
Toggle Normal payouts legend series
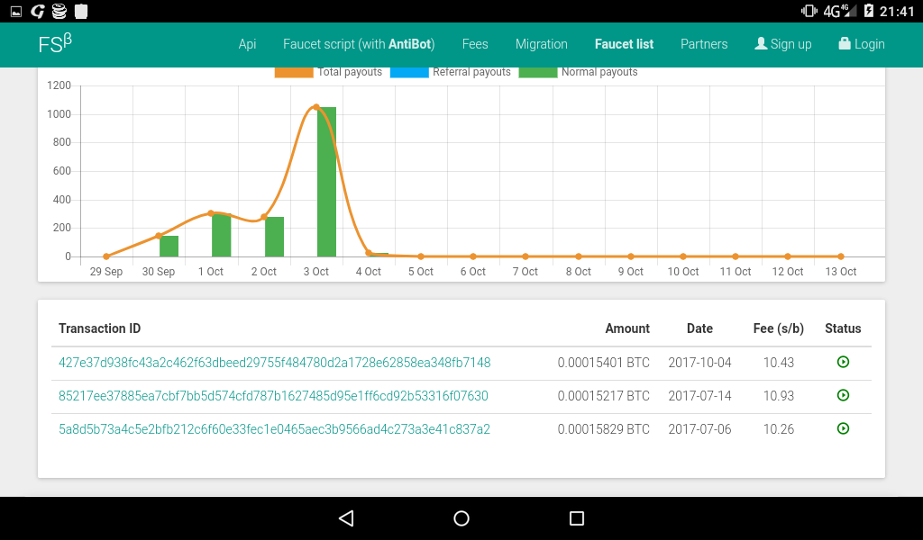(579, 72)
